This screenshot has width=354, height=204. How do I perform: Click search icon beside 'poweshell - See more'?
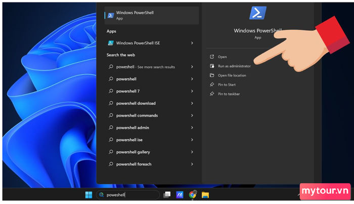point(111,66)
